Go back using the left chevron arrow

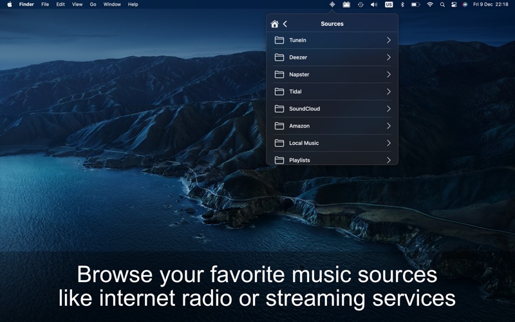coord(285,24)
